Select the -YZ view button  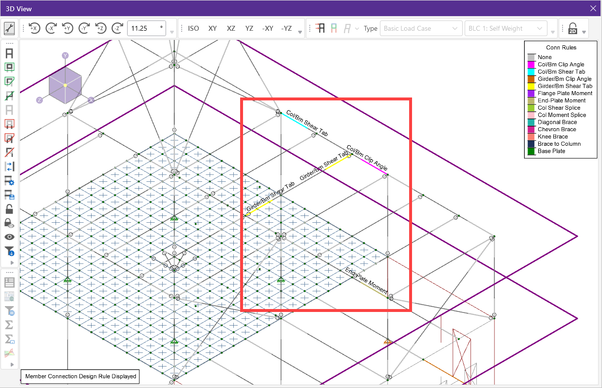coord(286,28)
